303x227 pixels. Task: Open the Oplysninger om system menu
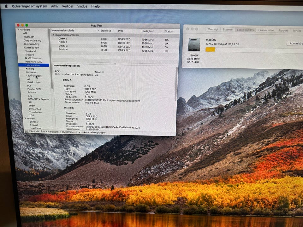(x=29, y=6)
